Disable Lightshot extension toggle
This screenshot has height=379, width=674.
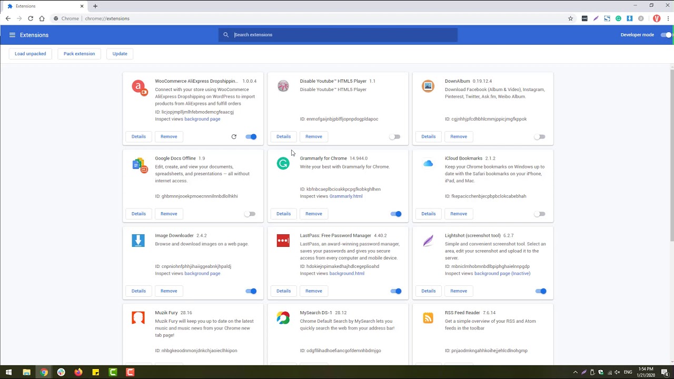[x=541, y=291]
